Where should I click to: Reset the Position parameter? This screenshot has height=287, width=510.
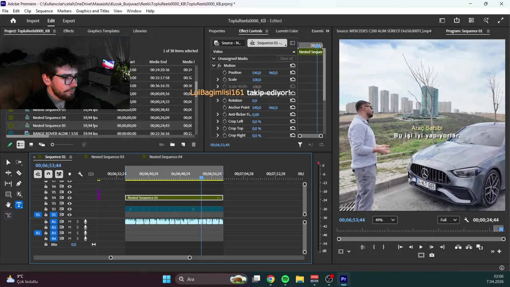[293, 73]
